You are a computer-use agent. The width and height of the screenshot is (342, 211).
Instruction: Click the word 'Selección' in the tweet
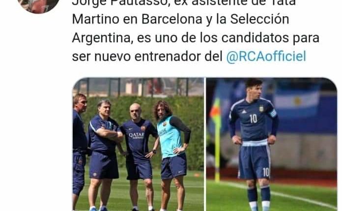click(259, 19)
